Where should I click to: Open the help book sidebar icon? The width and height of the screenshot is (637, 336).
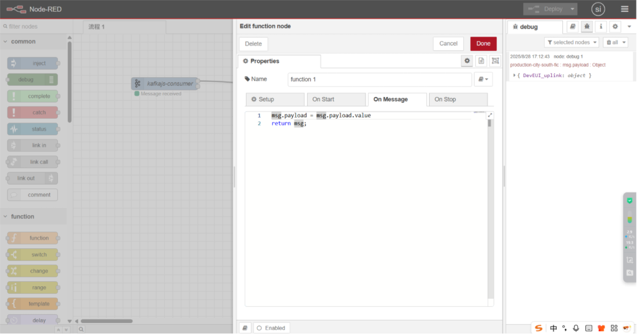click(573, 27)
